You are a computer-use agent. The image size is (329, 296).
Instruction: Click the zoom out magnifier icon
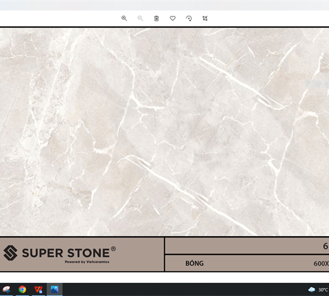point(140,18)
